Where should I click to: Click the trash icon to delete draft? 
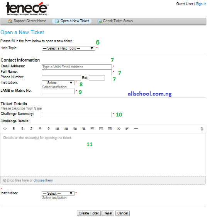pos(202,129)
